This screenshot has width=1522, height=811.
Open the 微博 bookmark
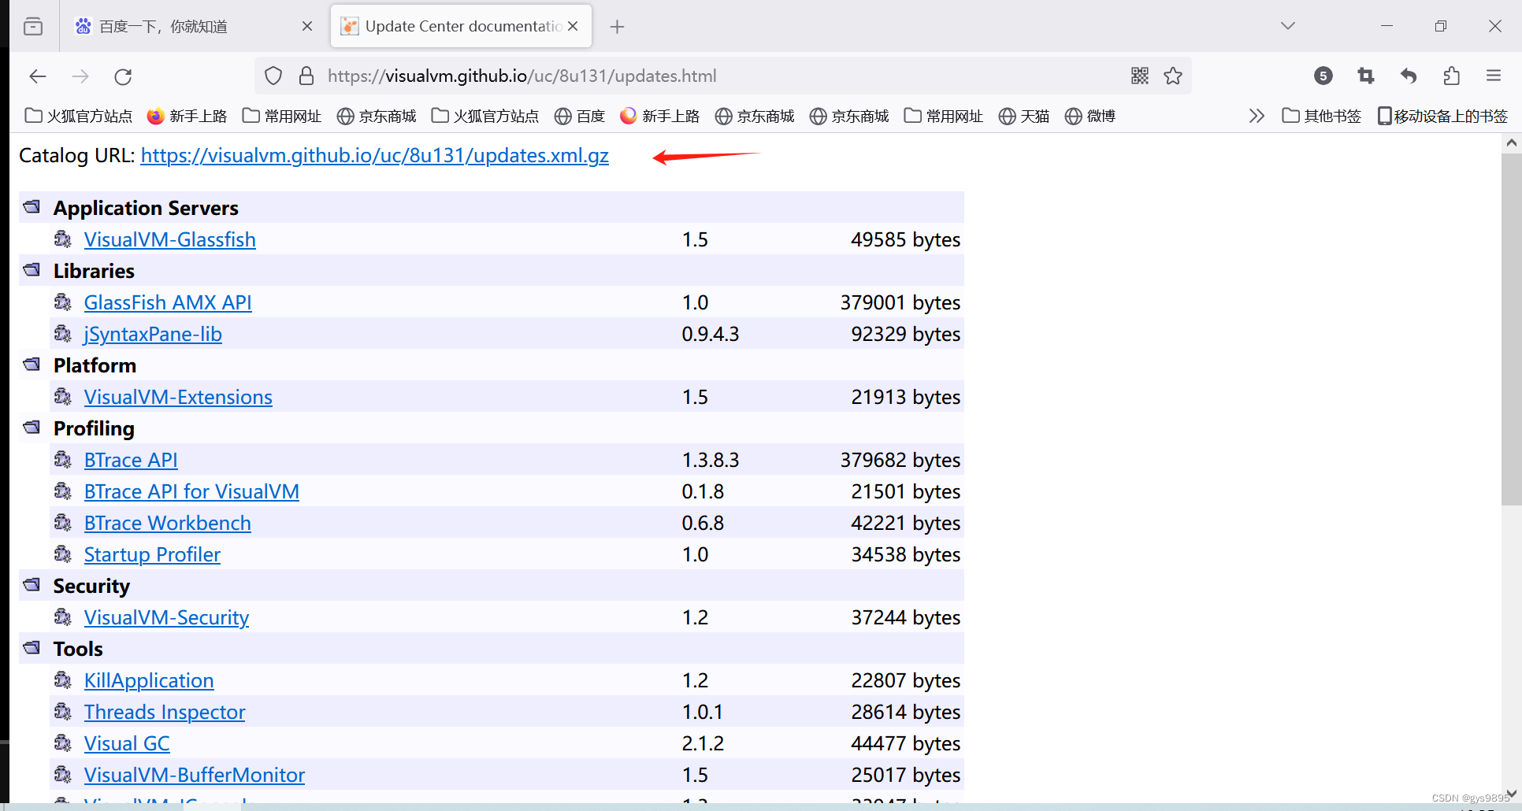(x=1090, y=116)
